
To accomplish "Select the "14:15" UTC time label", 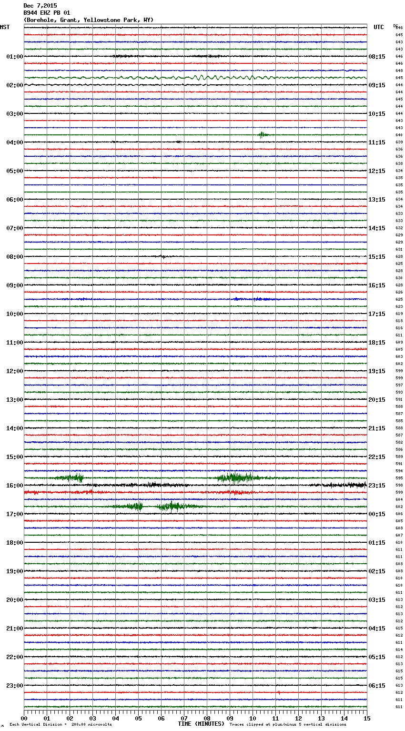I will [x=377, y=228].
